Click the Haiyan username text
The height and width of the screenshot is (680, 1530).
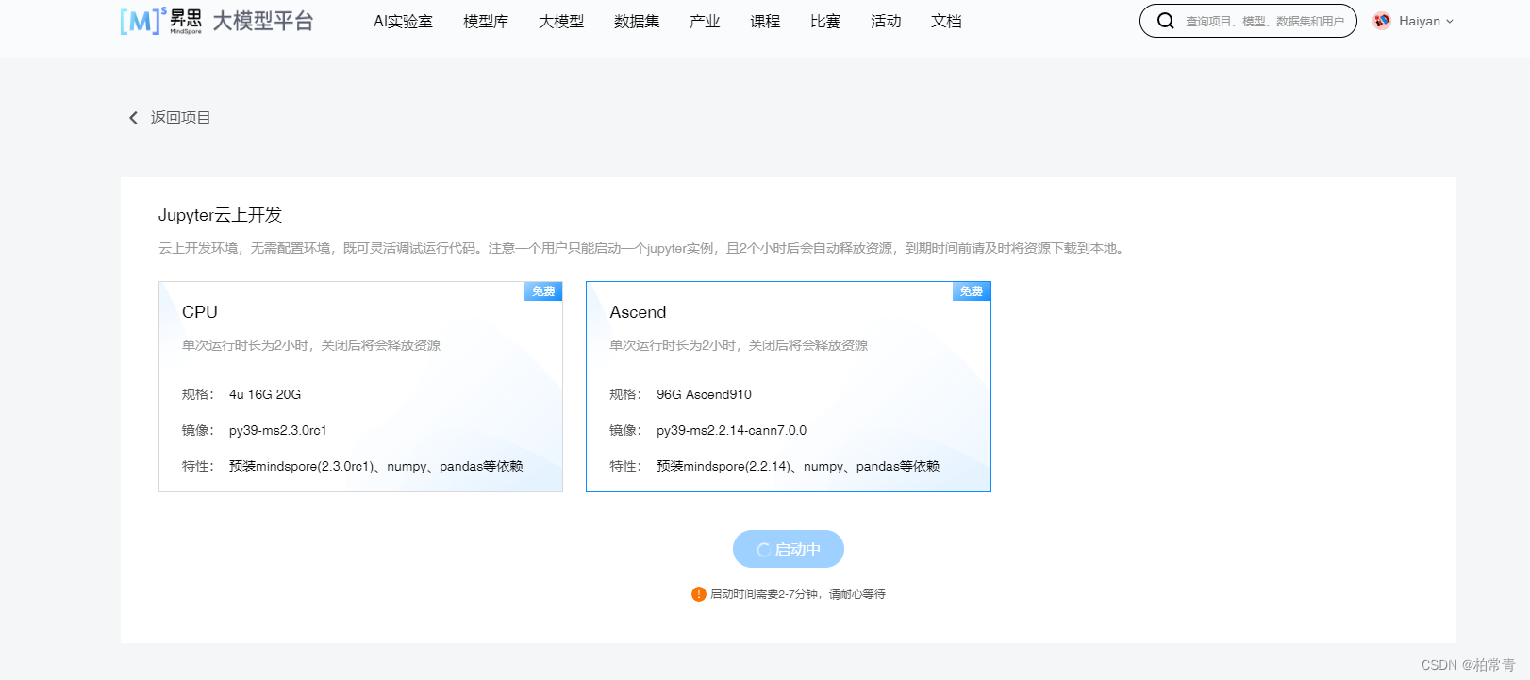1420,22
